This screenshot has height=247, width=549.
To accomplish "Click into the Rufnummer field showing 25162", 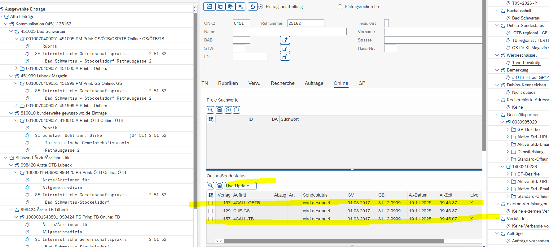I will 306,23.
